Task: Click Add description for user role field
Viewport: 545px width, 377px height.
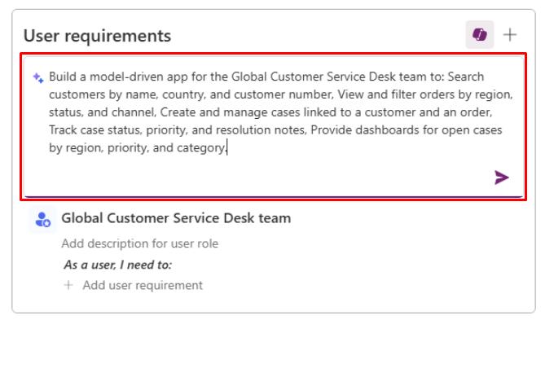Action: point(140,243)
